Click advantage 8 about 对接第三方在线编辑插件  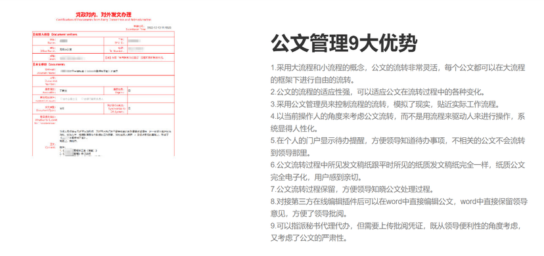point(399,207)
